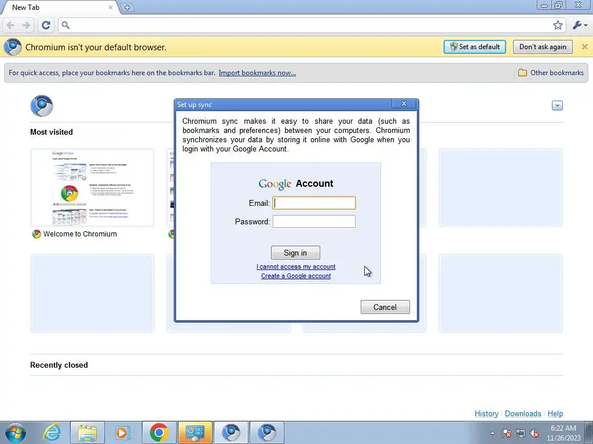Click Import bookmarks now link
593x444 pixels.
[x=257, y=73]
